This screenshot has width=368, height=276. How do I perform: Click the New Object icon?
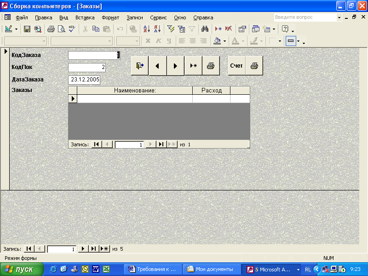tap(266, 29)
